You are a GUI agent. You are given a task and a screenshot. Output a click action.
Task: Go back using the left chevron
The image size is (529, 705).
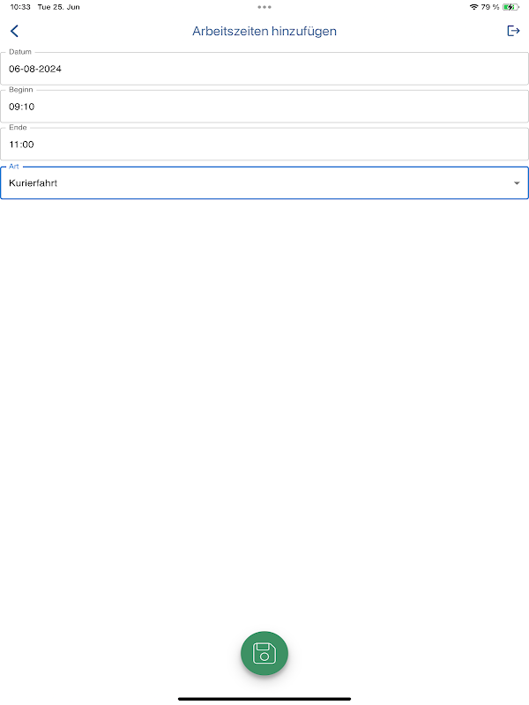click(x=14, y=32)
